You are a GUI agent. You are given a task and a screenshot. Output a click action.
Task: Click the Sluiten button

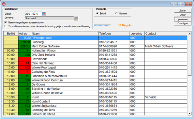coord(183,11)
